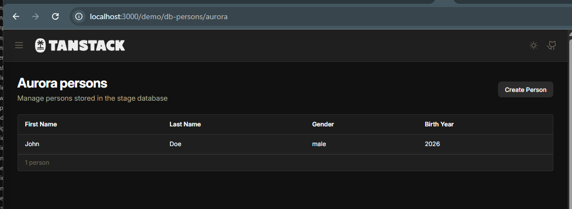Click the male gender cell
Image resolution: width=572 pixels, height=209 pixels.
[319, 144]
